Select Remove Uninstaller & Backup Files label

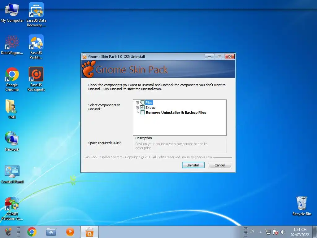click(176, 112)
